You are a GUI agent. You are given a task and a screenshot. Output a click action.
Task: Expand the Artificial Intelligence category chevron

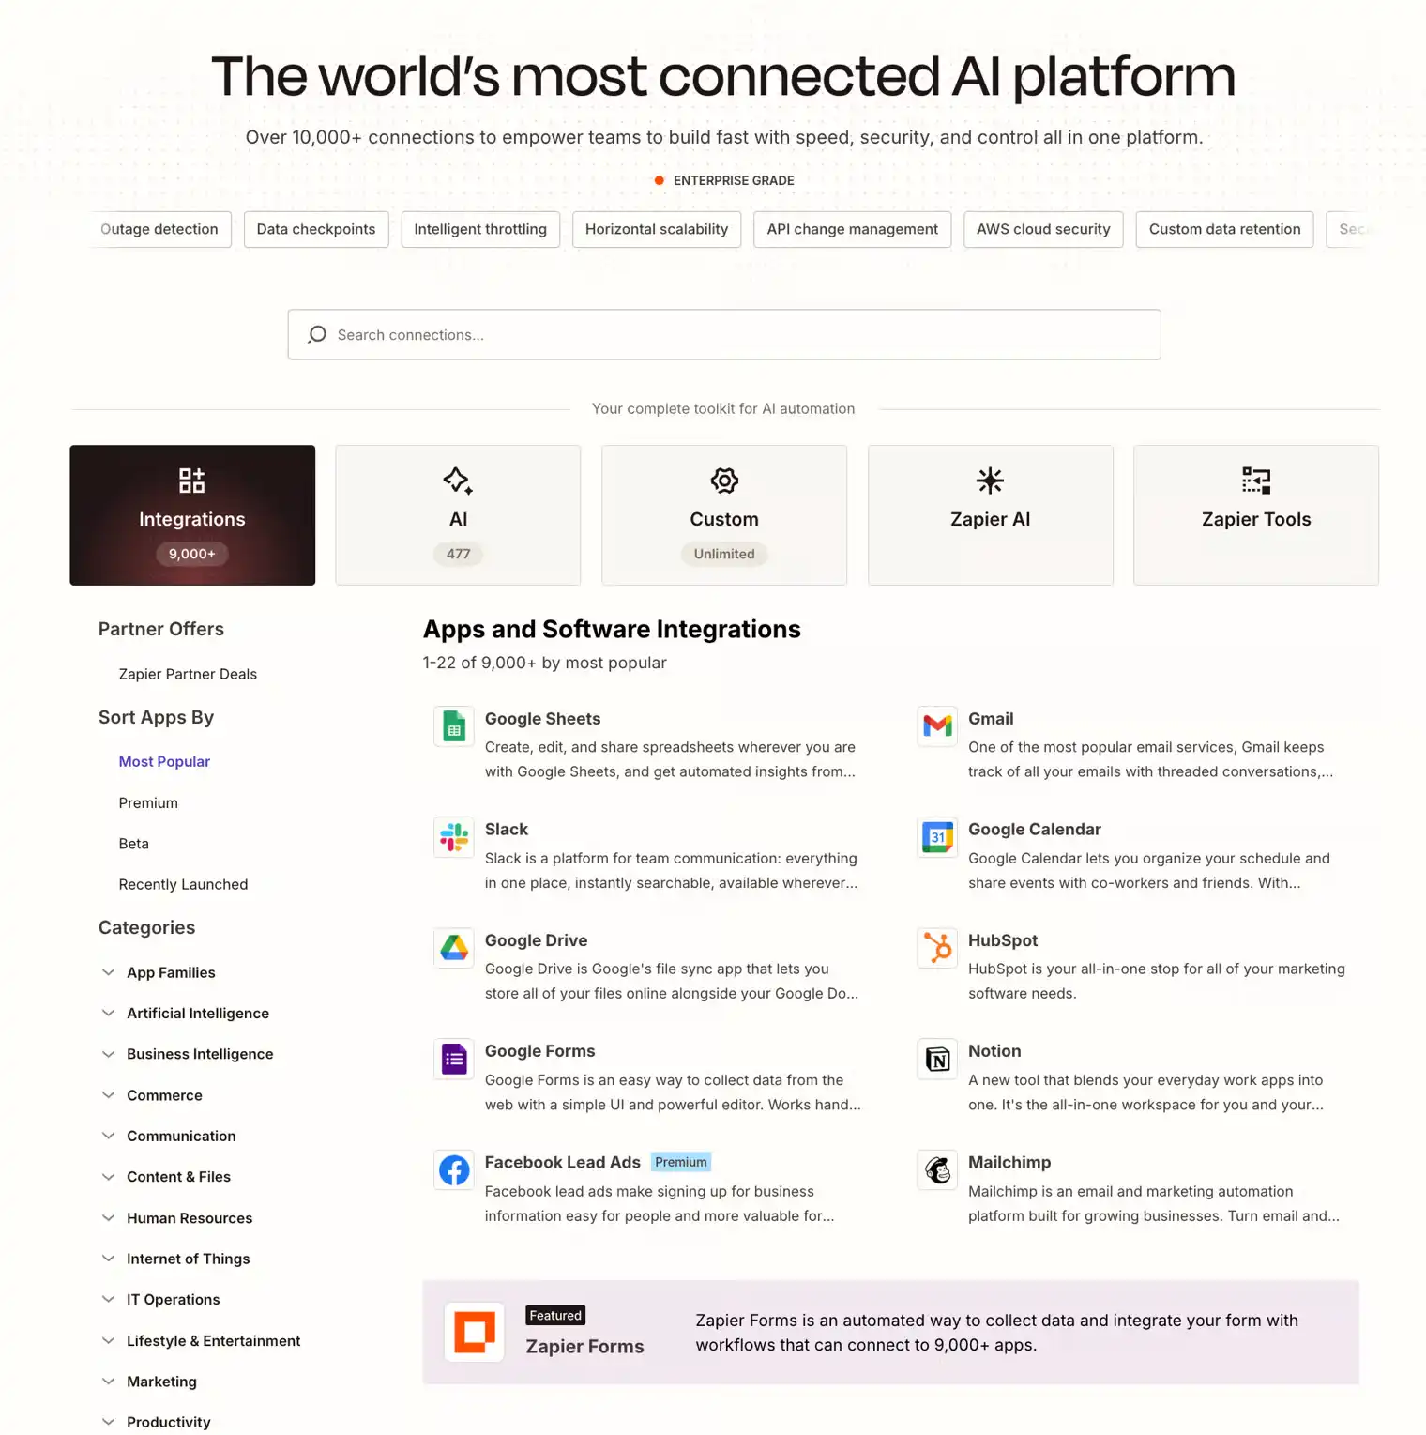tap(108, 1014)
